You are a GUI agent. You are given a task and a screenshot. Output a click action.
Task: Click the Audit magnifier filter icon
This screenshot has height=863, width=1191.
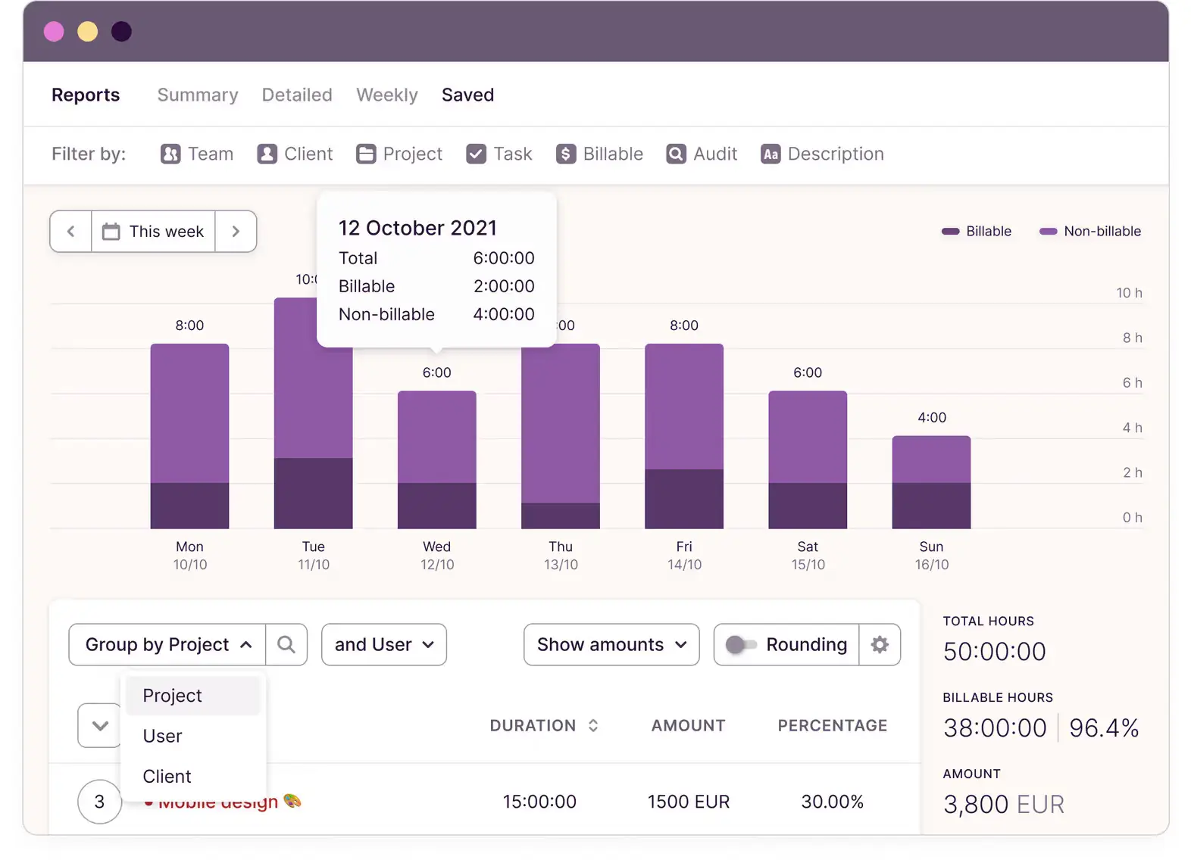[x=676, y=154]
